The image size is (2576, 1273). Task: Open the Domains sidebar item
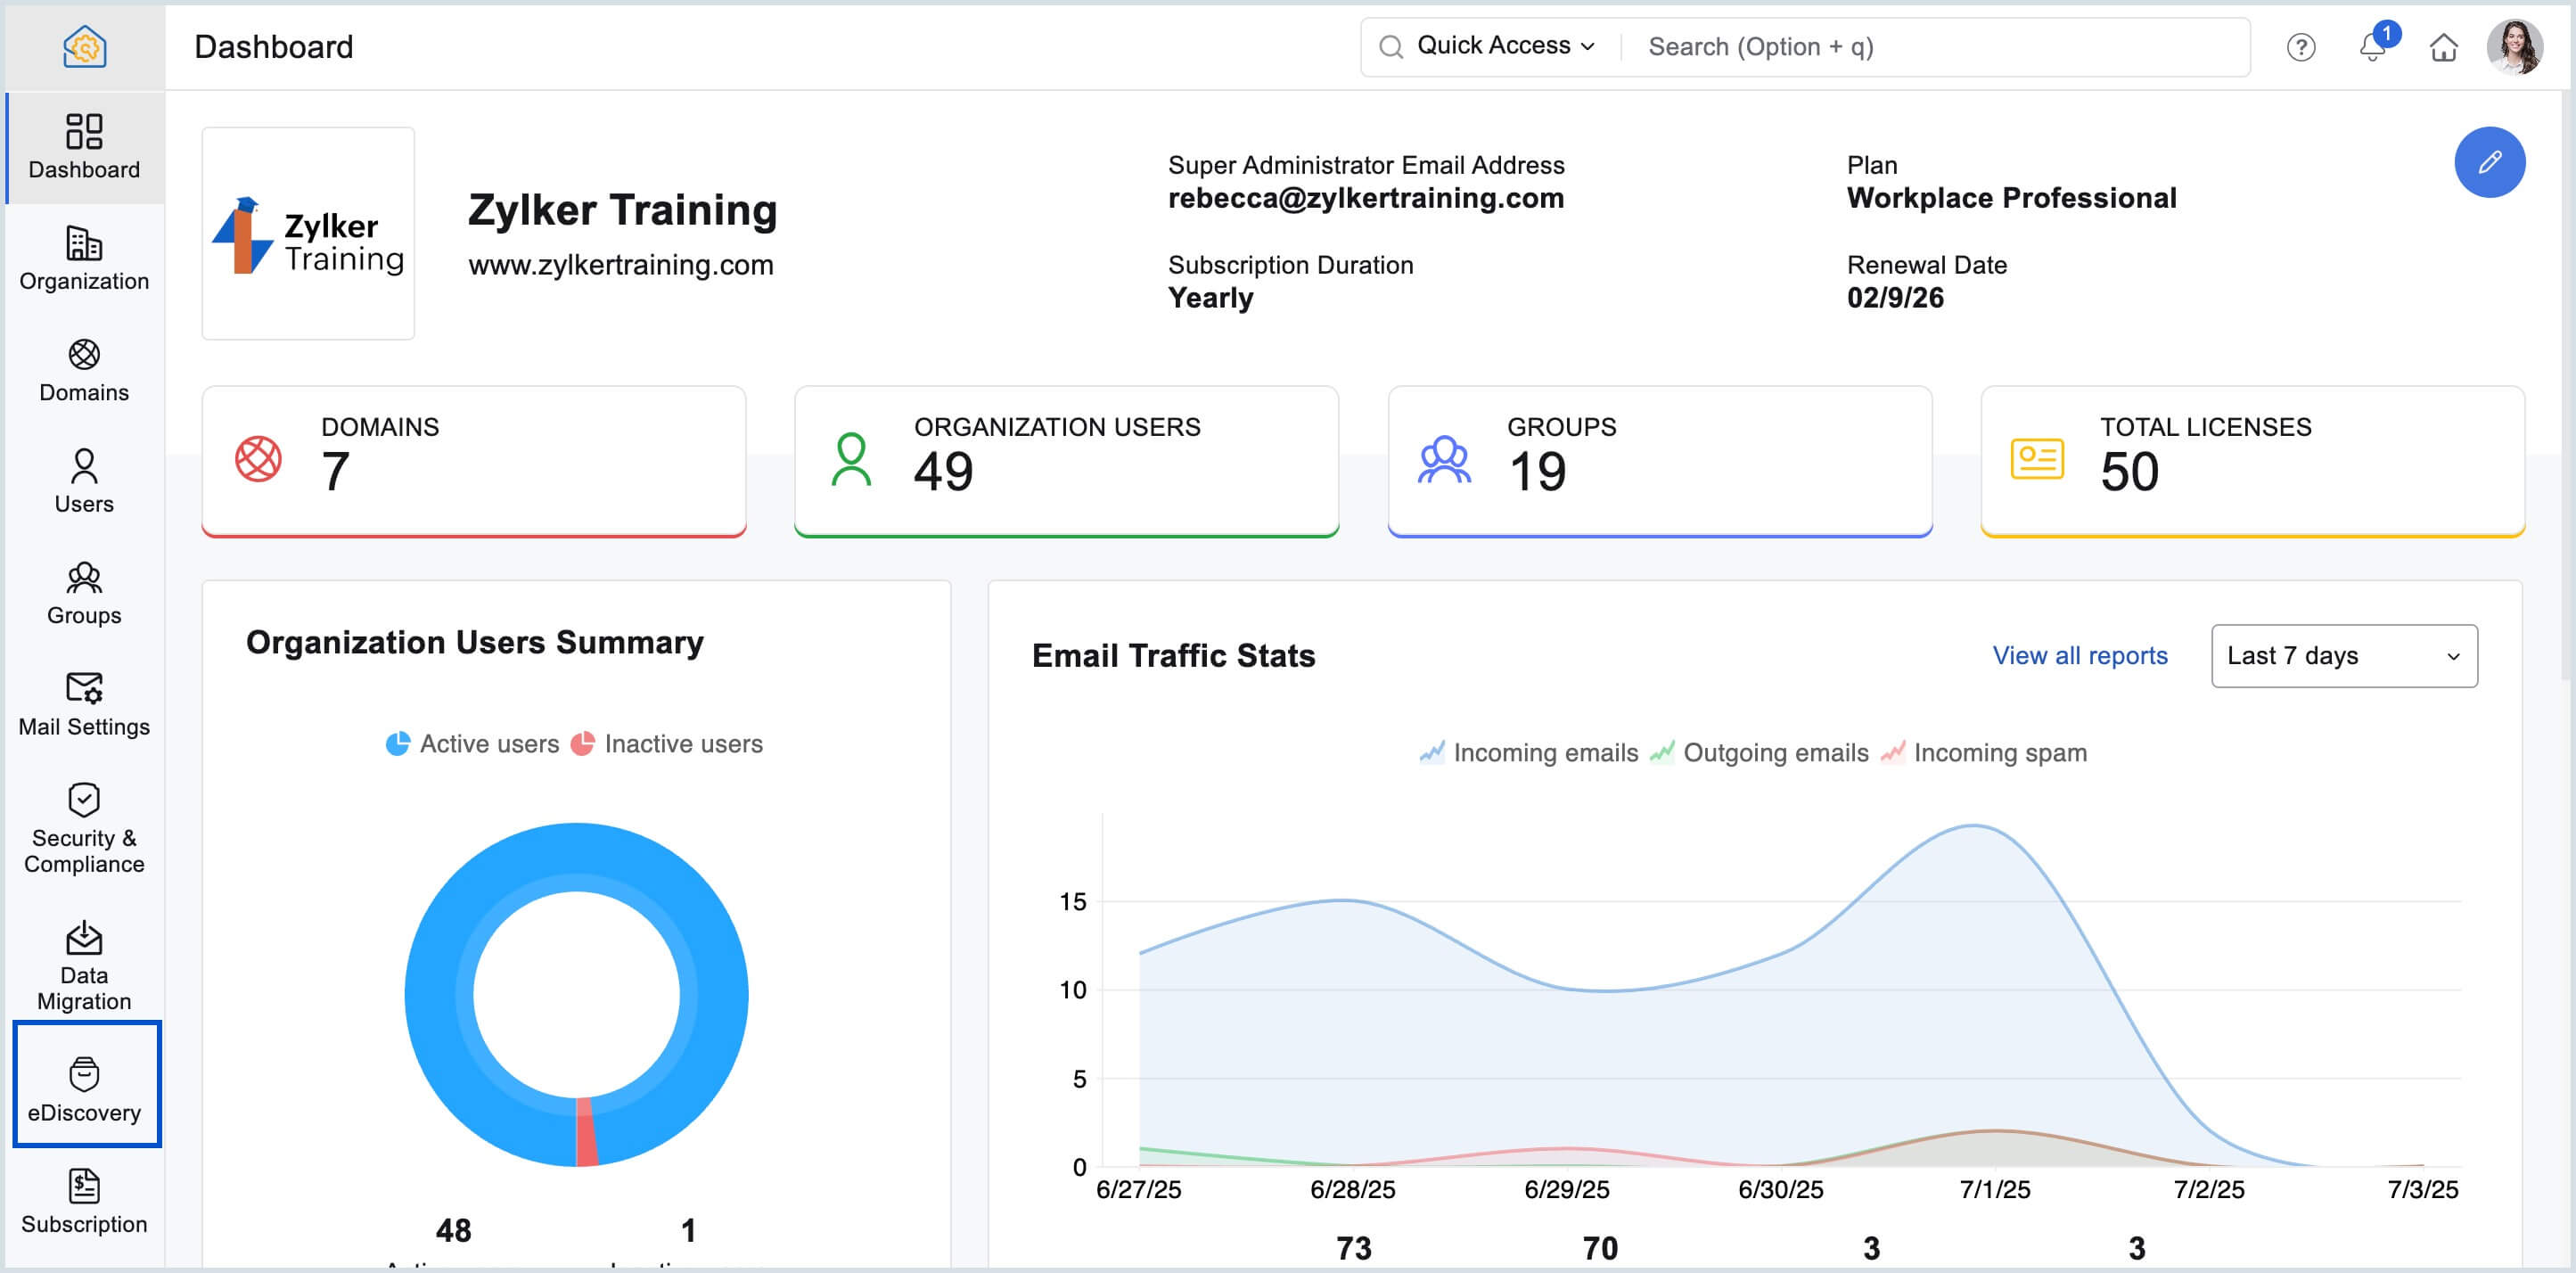[x=84, y=370]
